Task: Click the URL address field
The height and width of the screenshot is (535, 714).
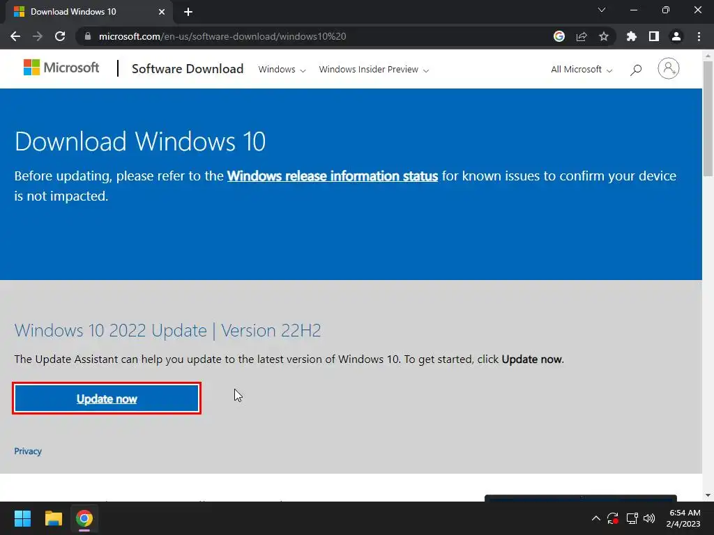Action: coord(314,36)
